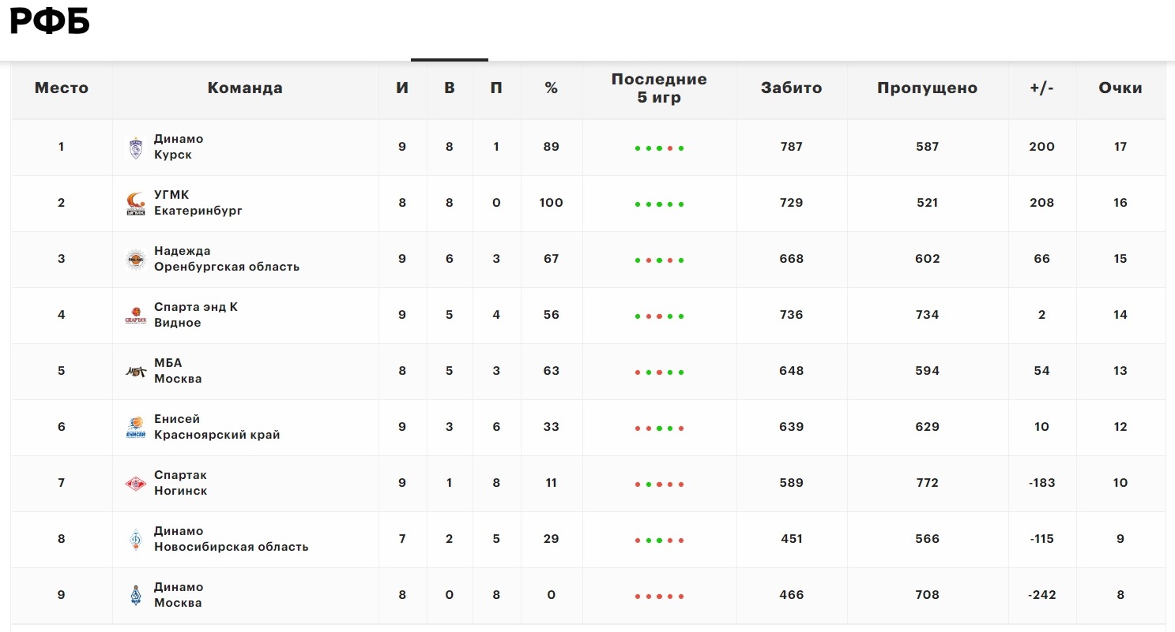The width and height of the screenshot is (1175, 632).
Task: Click the МБА Москва team logo
Action: point(136,372)
